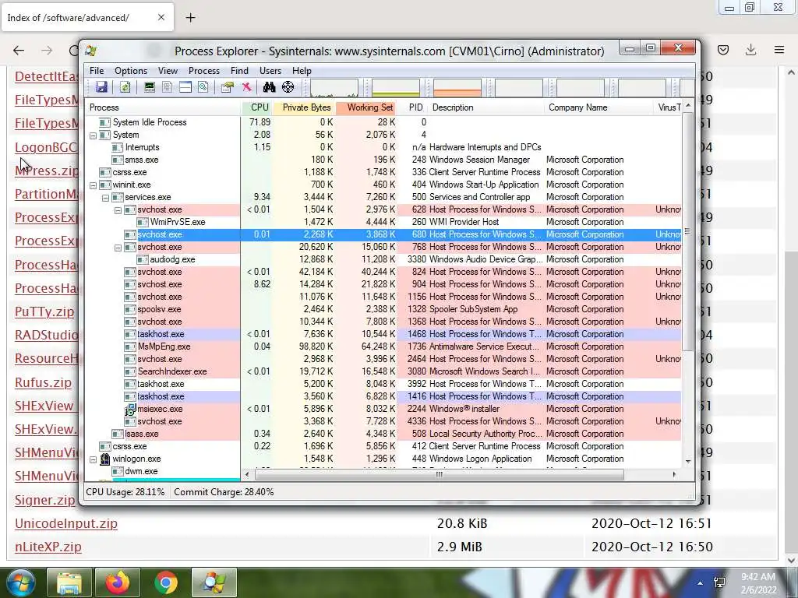The height and width of the screenshot is (598, 798).
Task: Open the Find menu
Action: [x=240, y=71]
